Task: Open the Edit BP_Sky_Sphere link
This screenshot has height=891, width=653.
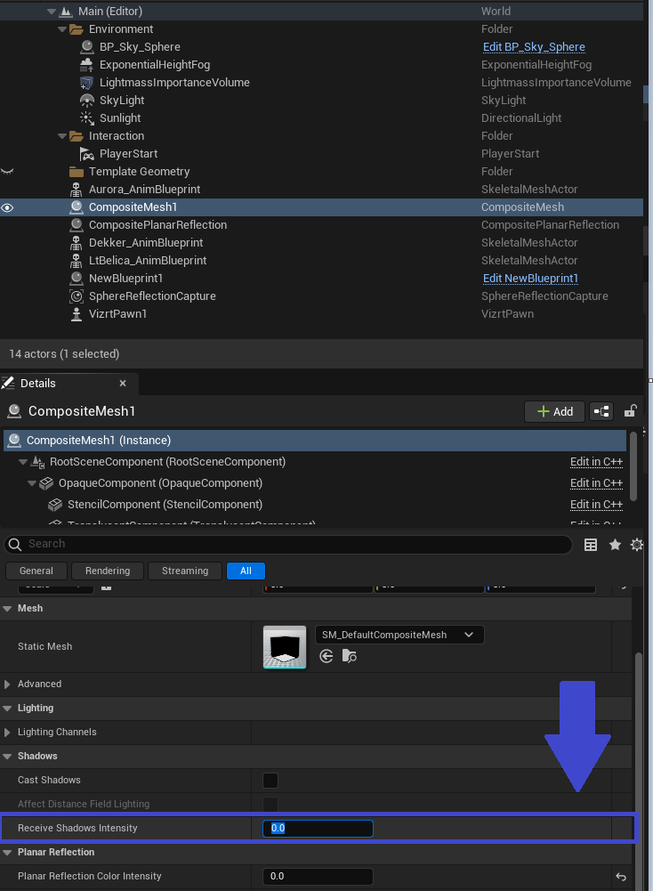Action: pyautogui.click(x=534, y=47)
